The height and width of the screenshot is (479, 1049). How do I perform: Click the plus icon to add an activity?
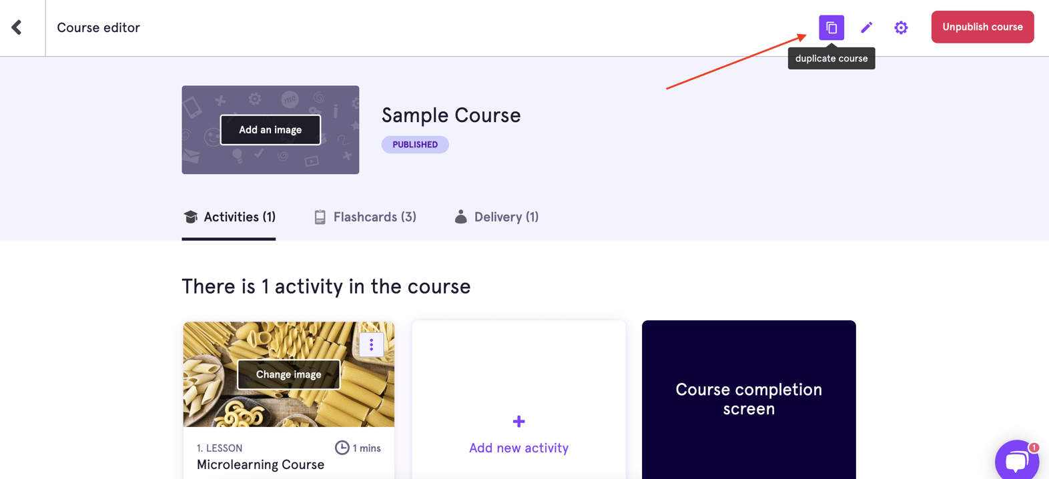point(518,422)
